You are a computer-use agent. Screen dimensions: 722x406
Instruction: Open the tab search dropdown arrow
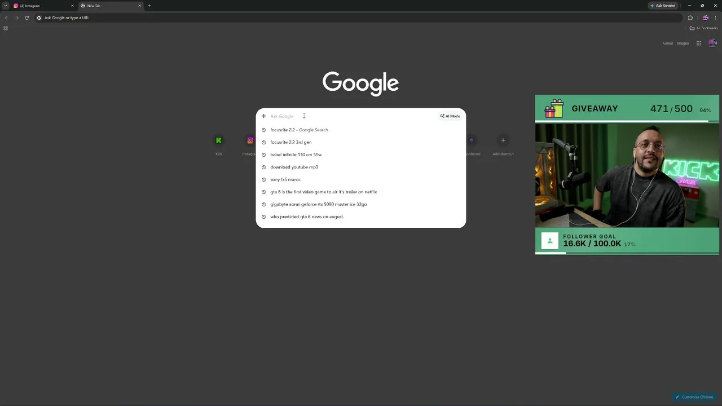[6, 6]
